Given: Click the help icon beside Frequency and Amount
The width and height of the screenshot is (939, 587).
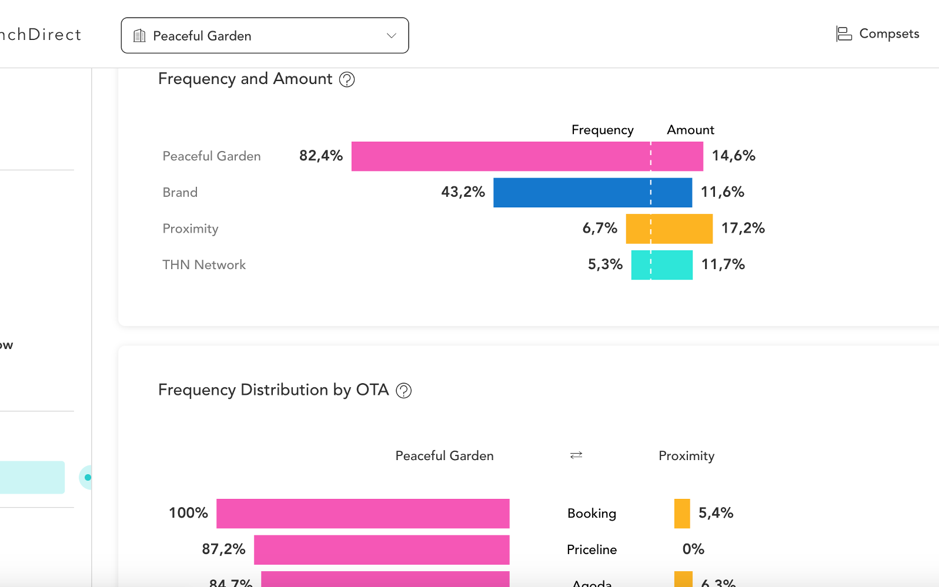Looking at the screenshot, I should pyautogui.click(x=347, y=79).
